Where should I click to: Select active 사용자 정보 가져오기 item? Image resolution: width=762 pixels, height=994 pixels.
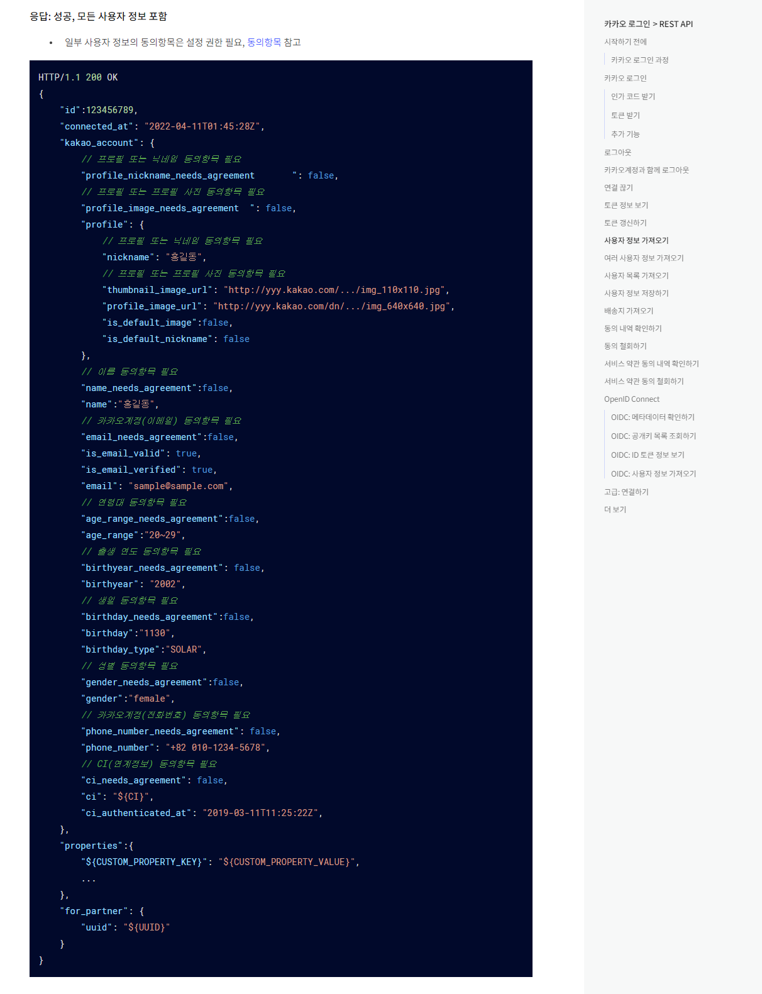click(x=636, y=240)
